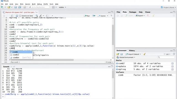
Task: Print the current file icon
Action: [25, 7]
